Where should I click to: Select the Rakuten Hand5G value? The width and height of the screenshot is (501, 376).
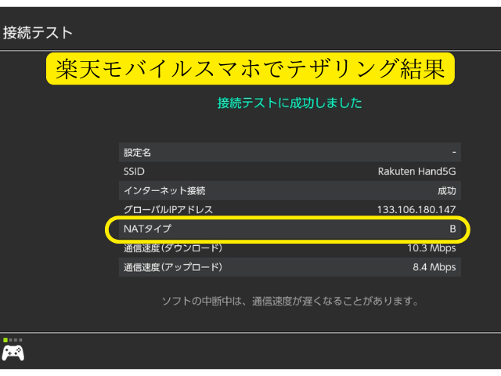tap(416, 172)
